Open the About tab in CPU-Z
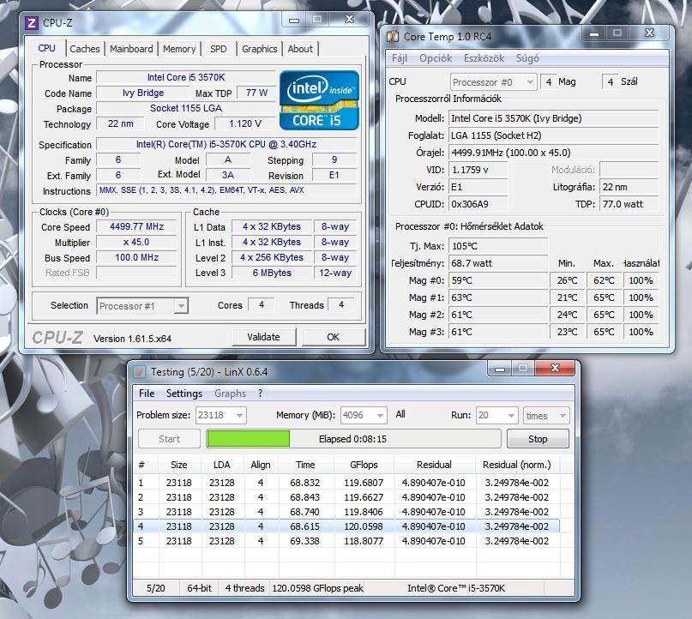Viewport: 692px width, 619px height. pos(300,49)
